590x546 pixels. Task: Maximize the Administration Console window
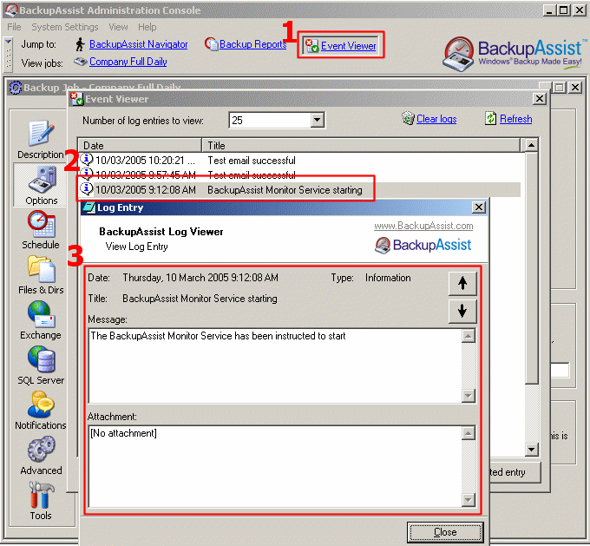pyautogui.click(x=563, y=10)
